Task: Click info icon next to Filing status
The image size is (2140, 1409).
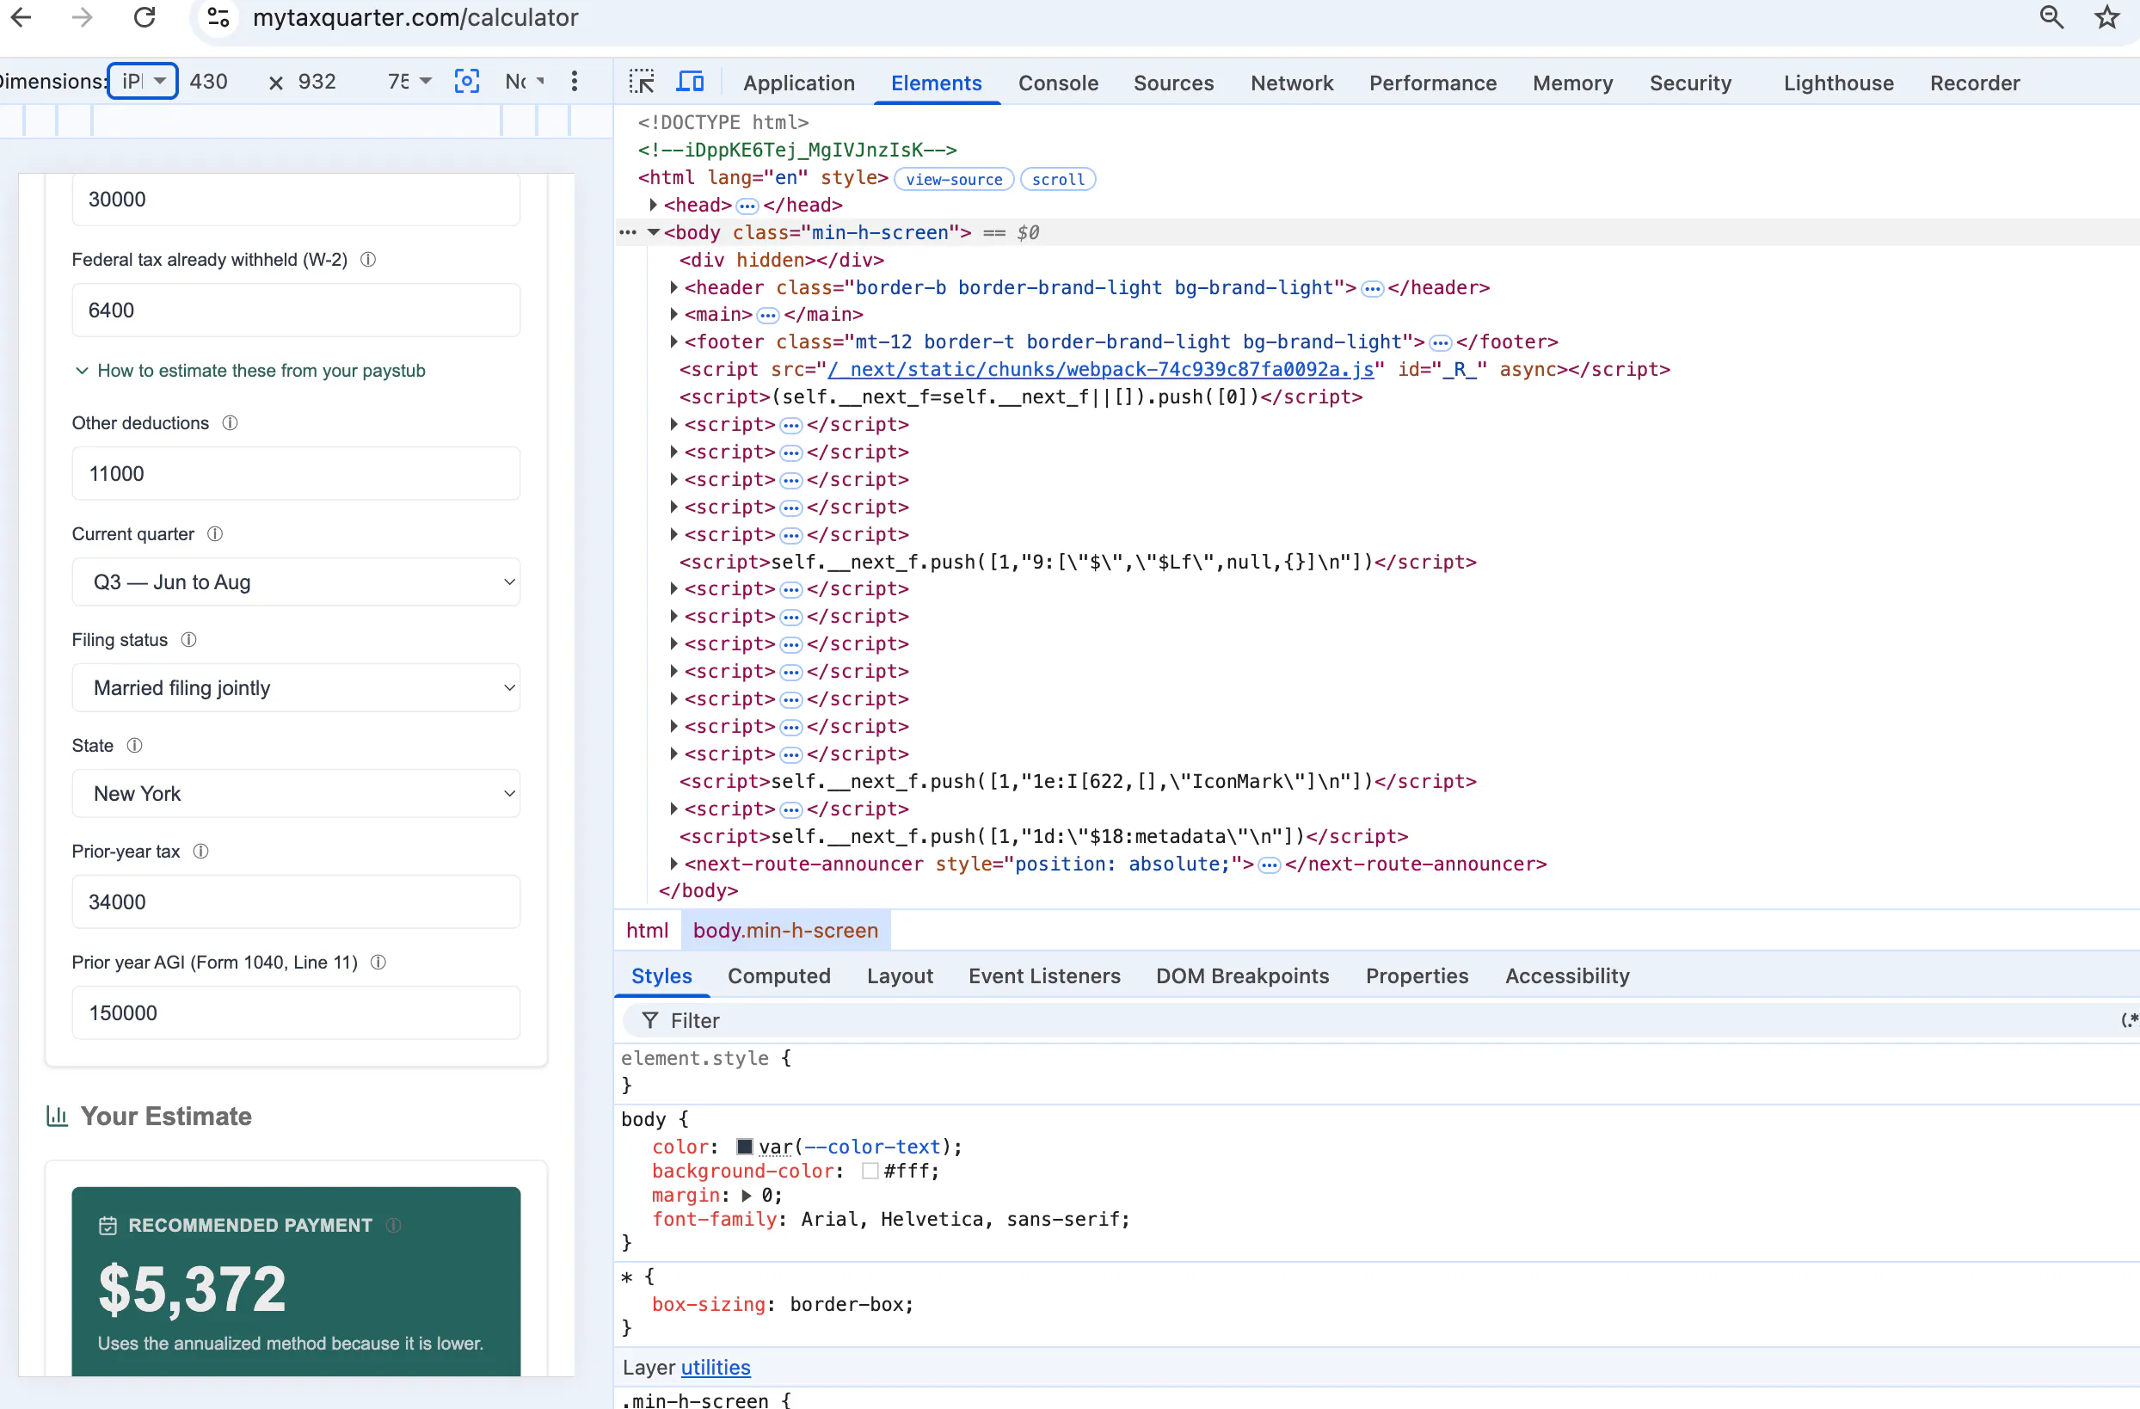Action: 189,639
